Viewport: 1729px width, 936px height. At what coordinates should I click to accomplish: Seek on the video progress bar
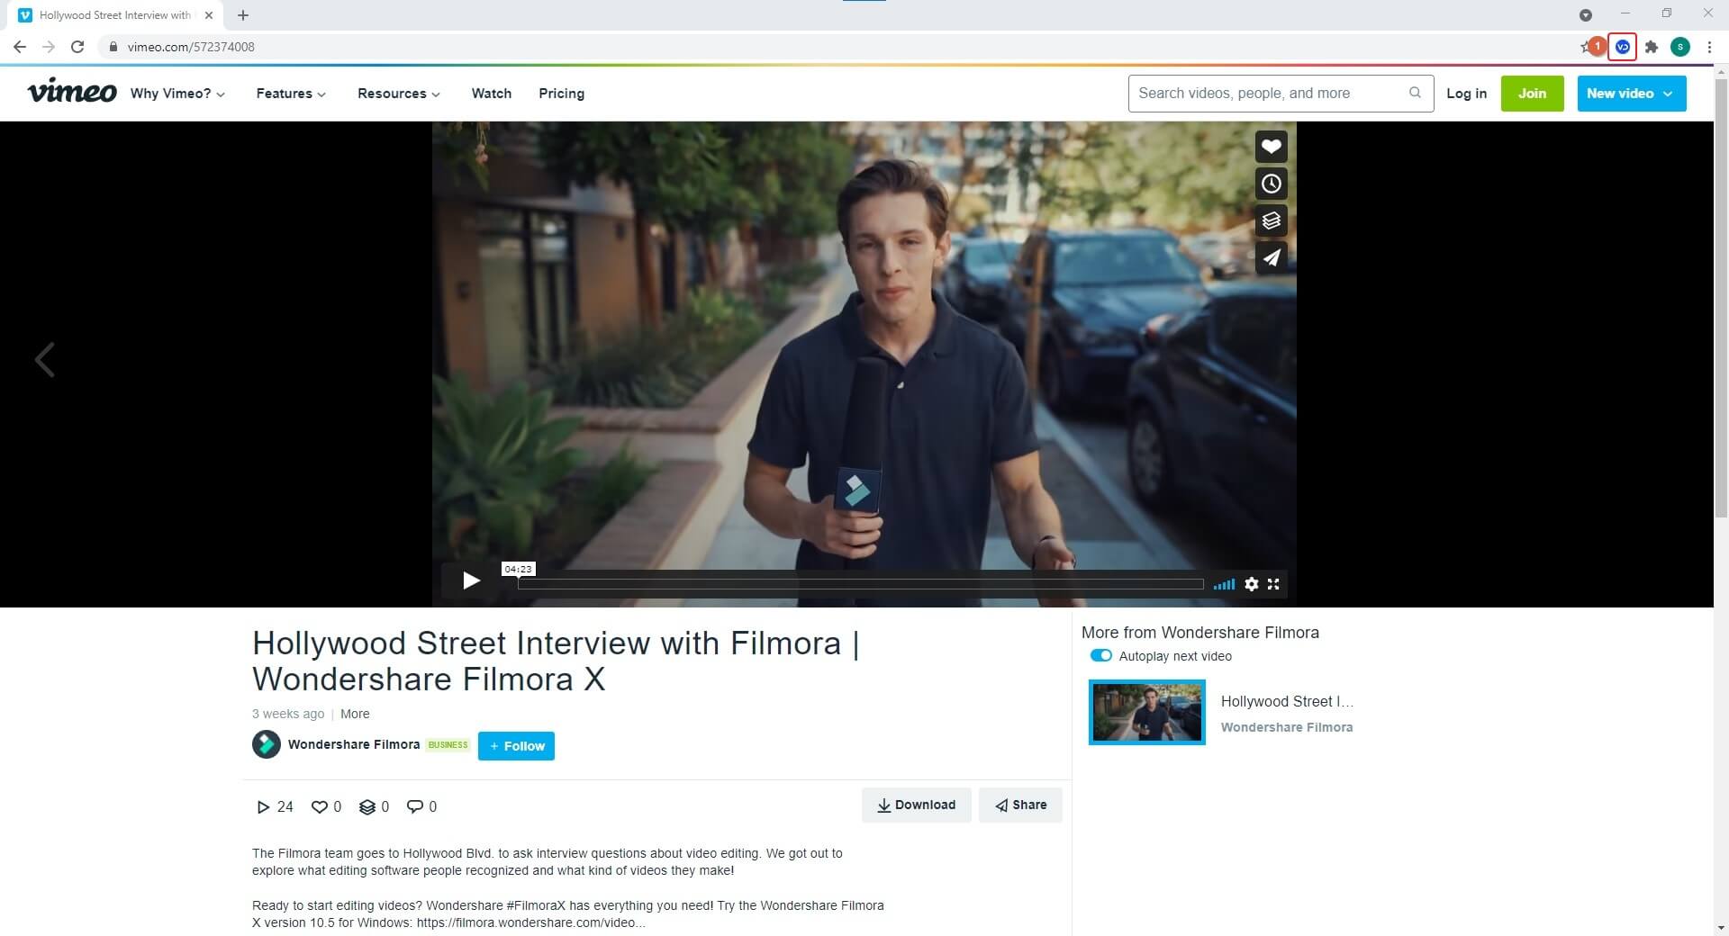(x=861, y=584)
